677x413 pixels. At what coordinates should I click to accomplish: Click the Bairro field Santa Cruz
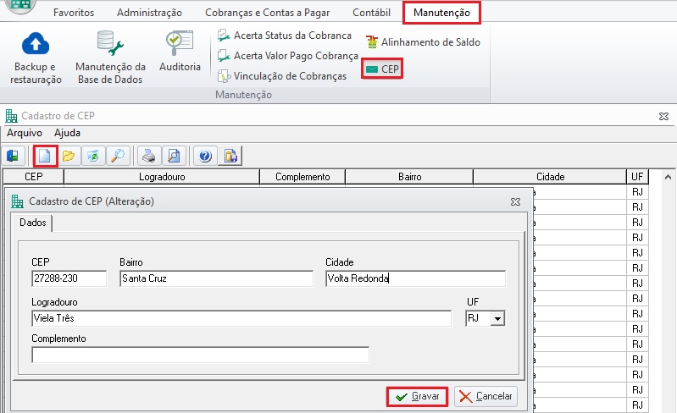(216, 278)
